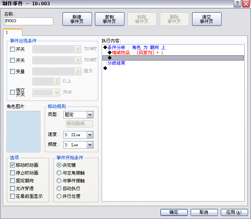Enable the second 开关 condition checkbox
The width and height of the screenshot is (251, 219).
(x=12, y=60)
